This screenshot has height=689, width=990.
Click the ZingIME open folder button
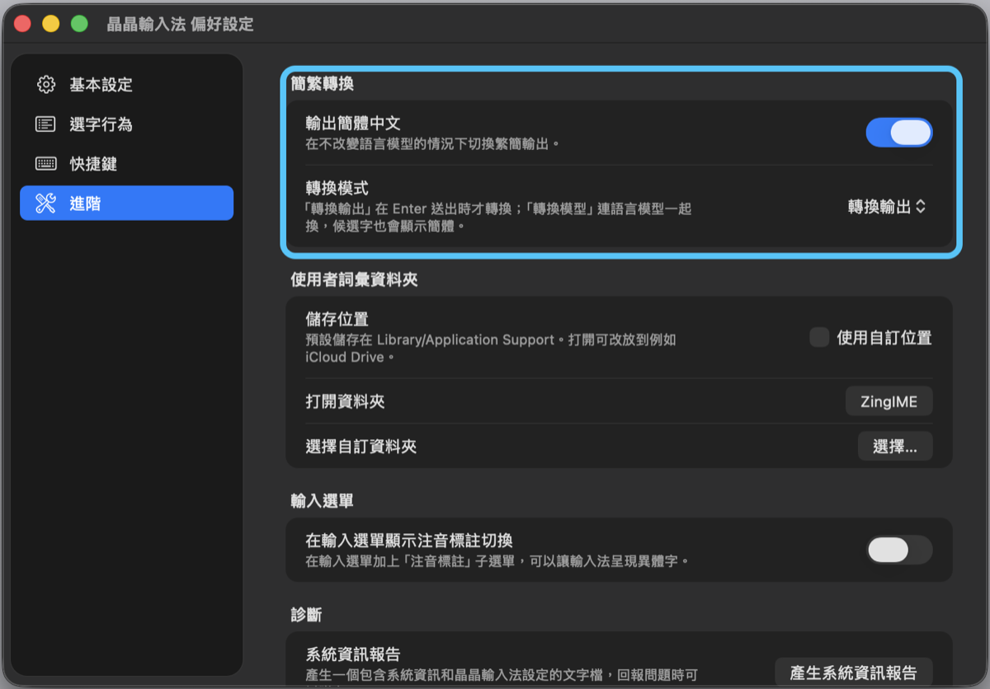point(889,401)
